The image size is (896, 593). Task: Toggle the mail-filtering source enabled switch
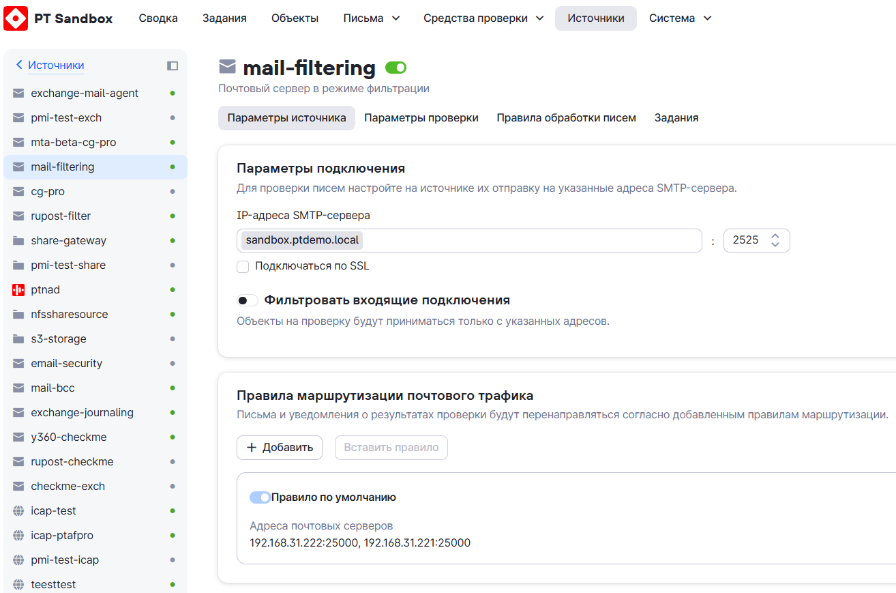pos(395,68)
